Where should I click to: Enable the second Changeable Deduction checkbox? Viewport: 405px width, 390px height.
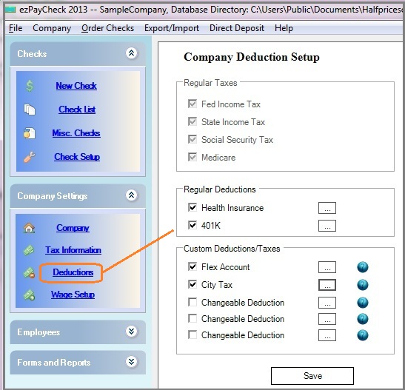coord(193,318)
